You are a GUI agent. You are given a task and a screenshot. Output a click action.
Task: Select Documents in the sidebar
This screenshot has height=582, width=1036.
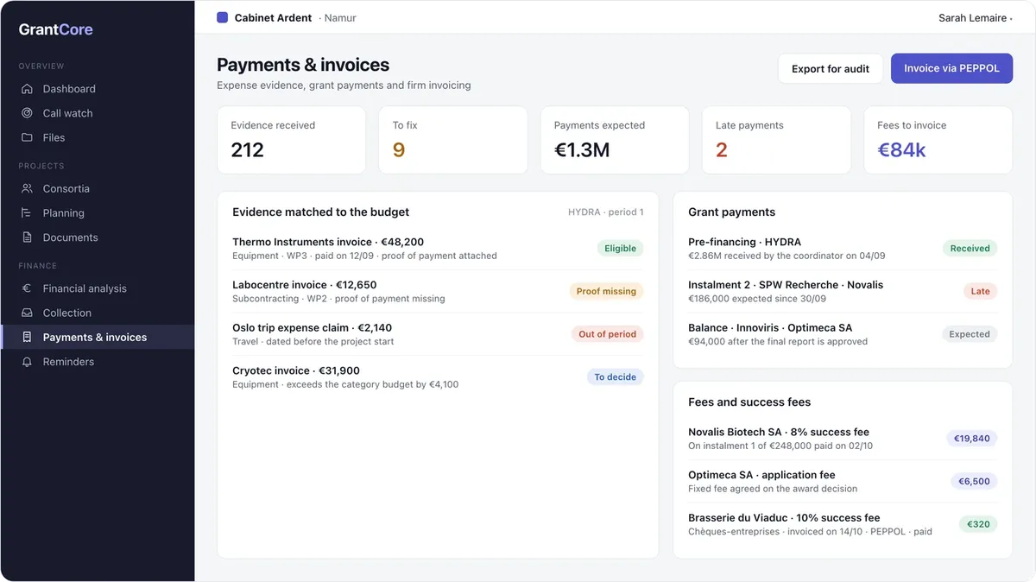click(x=97, y=237)
